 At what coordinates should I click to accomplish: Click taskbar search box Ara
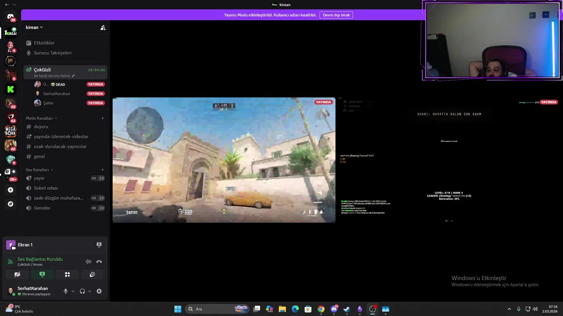218,309
